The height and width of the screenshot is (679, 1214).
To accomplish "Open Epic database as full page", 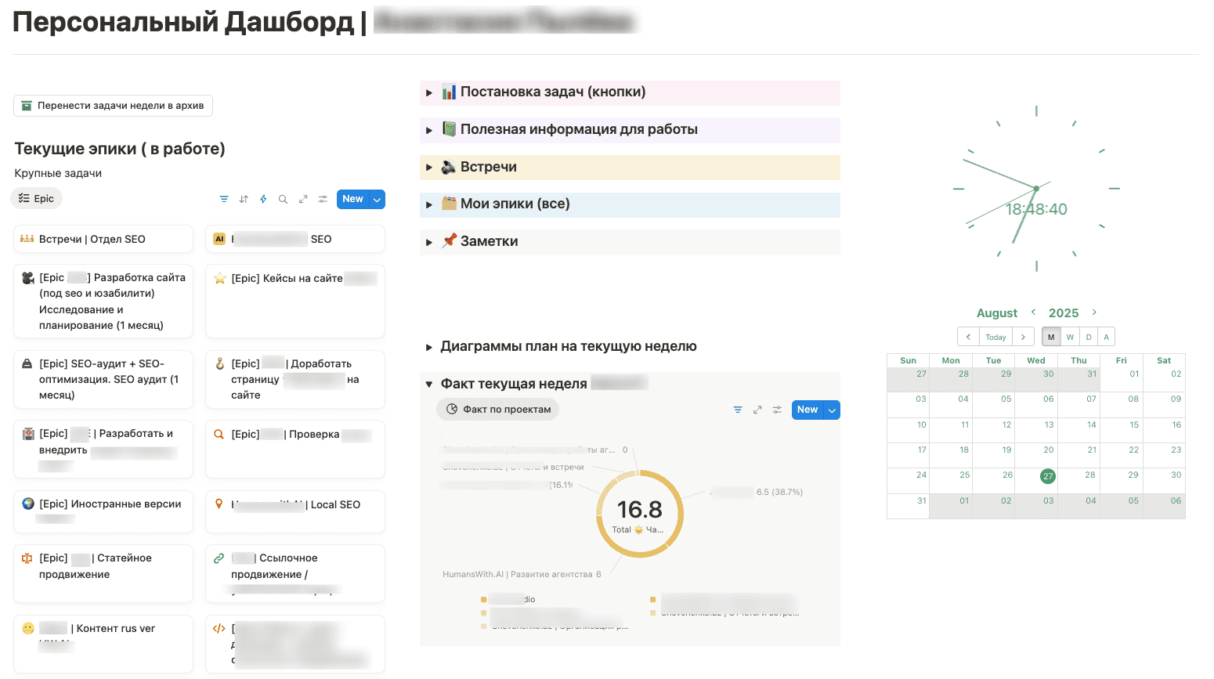I will coord(303,199).
